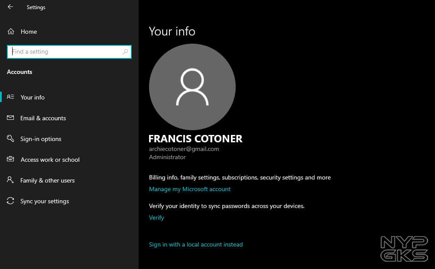Click the round profile picture placeholder
The width and height of the screenshot is (435, 269).
click(192, 86)
